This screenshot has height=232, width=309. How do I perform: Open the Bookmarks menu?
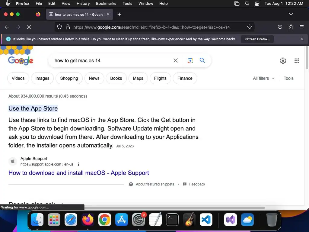106,3
